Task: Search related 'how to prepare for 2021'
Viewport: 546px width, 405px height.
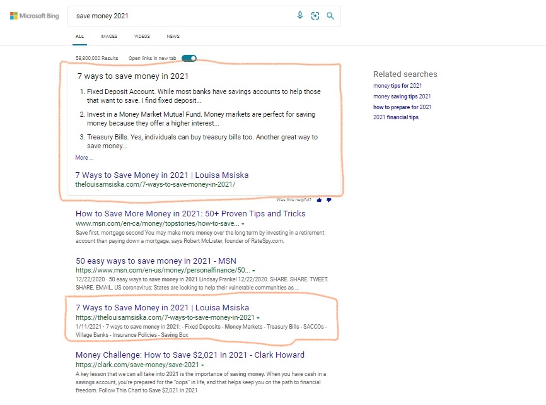Action: (402, 107)
